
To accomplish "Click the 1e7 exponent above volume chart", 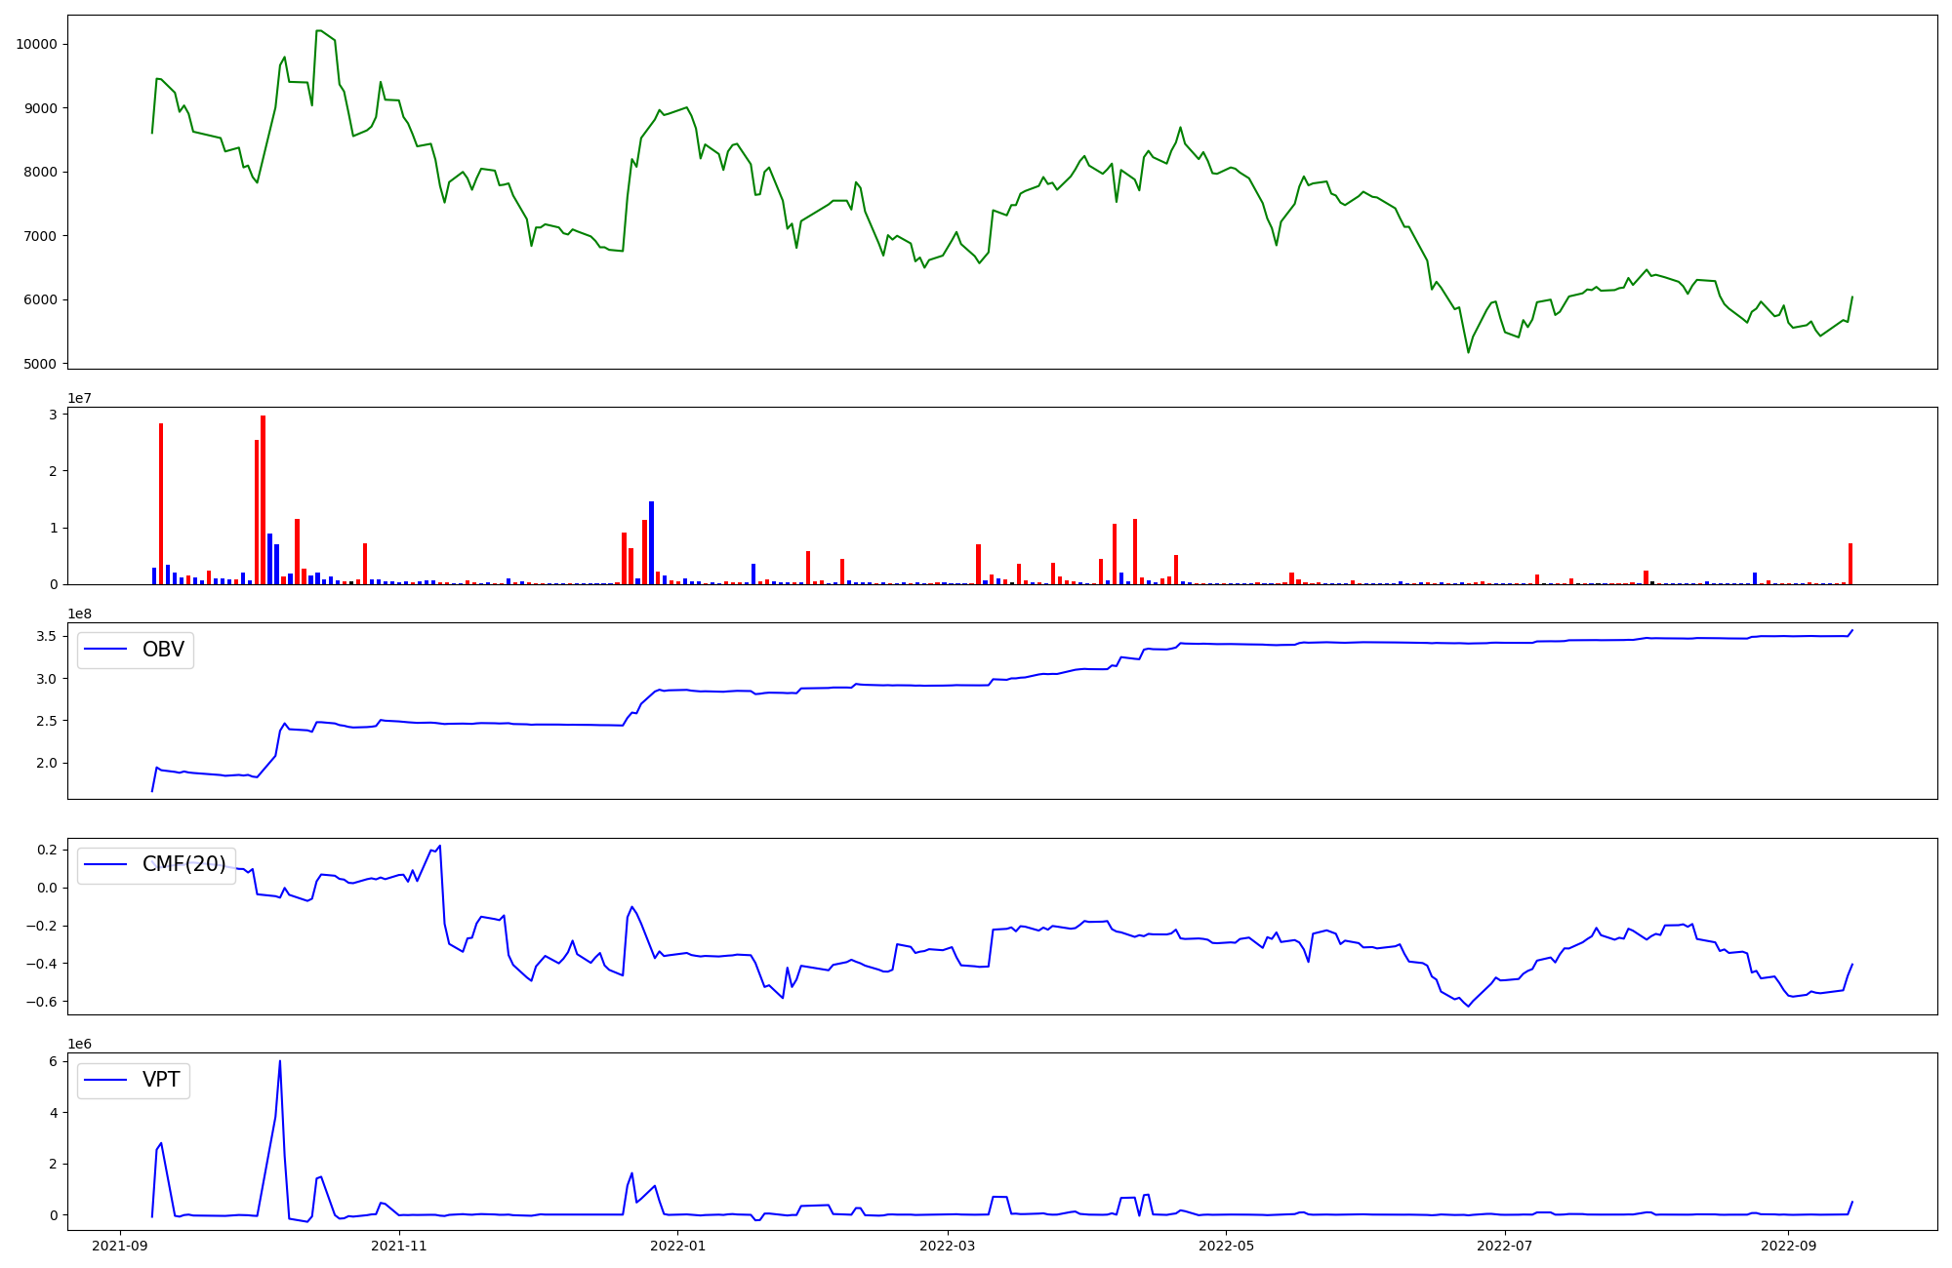I will pos(79,398).
